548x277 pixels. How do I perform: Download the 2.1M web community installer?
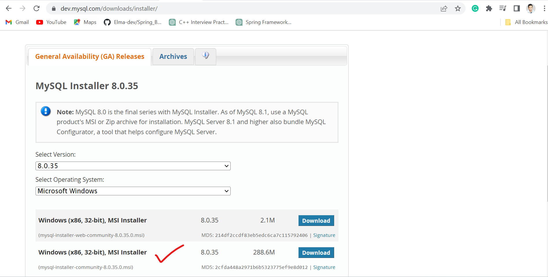(x=316, y=220)
